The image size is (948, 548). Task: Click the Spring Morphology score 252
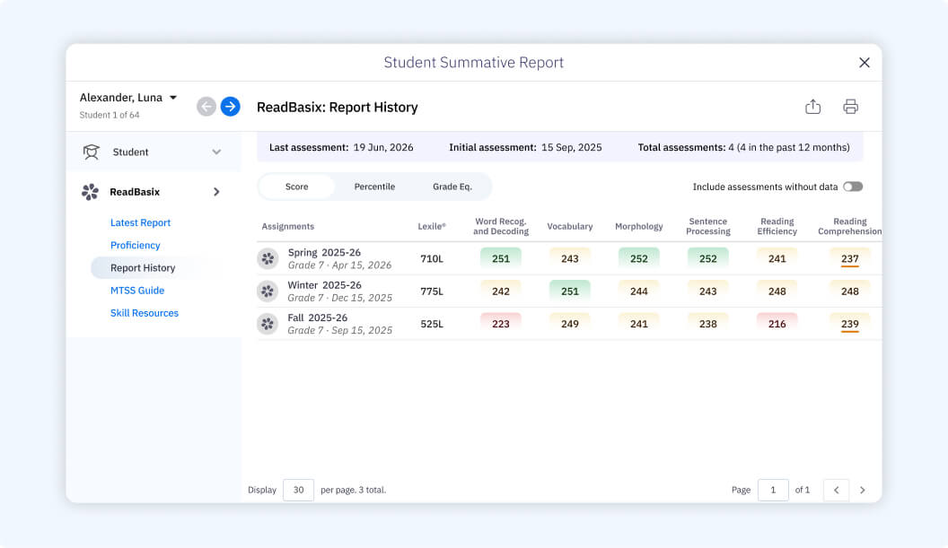pyautogui.click(x=638, y=258)
